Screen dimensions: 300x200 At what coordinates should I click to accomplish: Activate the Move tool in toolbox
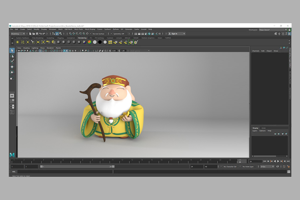[x=12, y=67]
